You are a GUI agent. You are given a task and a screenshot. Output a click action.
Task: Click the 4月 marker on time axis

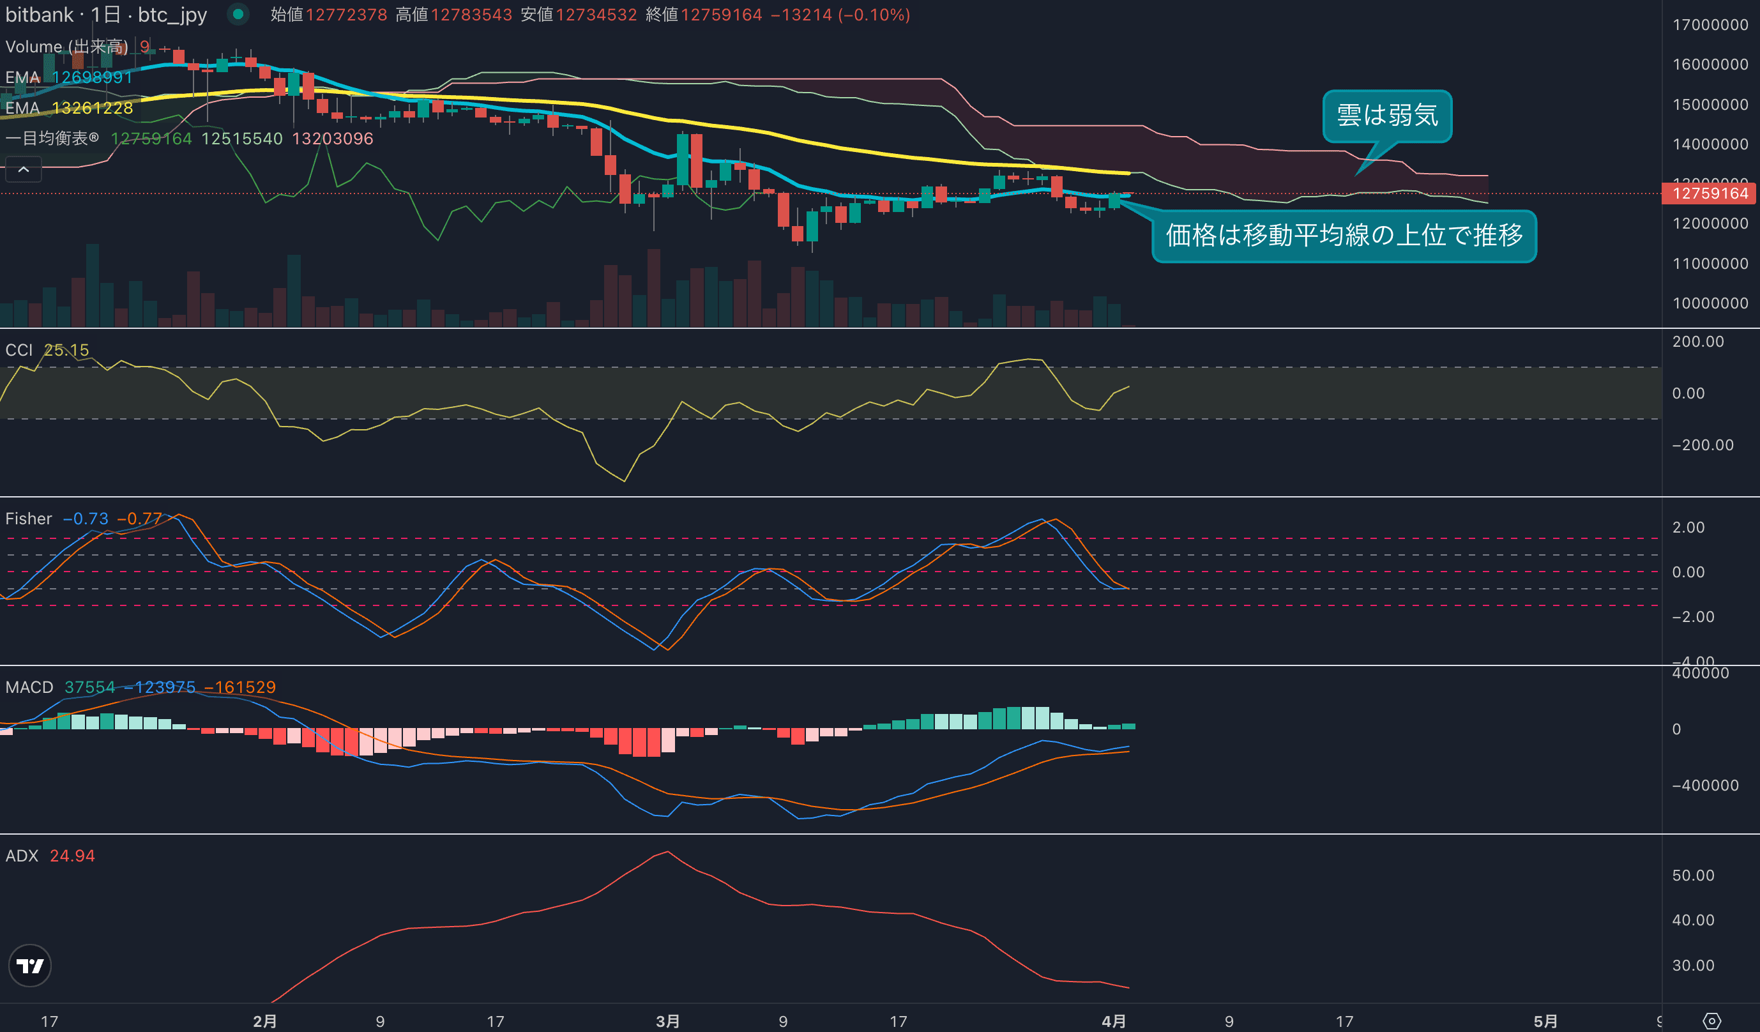[x=1113, y=1021]
